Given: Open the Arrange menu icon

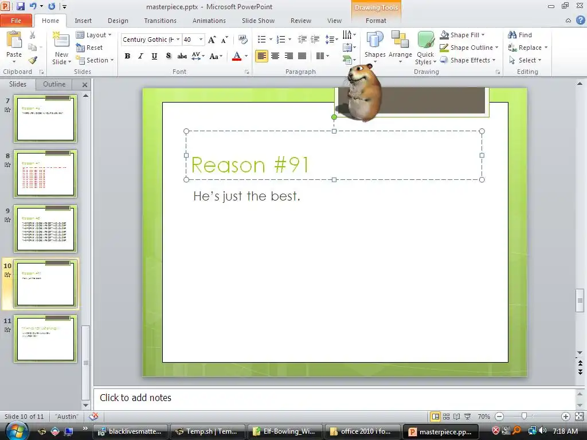Looking at the screenshot, I should pos(400,40).
